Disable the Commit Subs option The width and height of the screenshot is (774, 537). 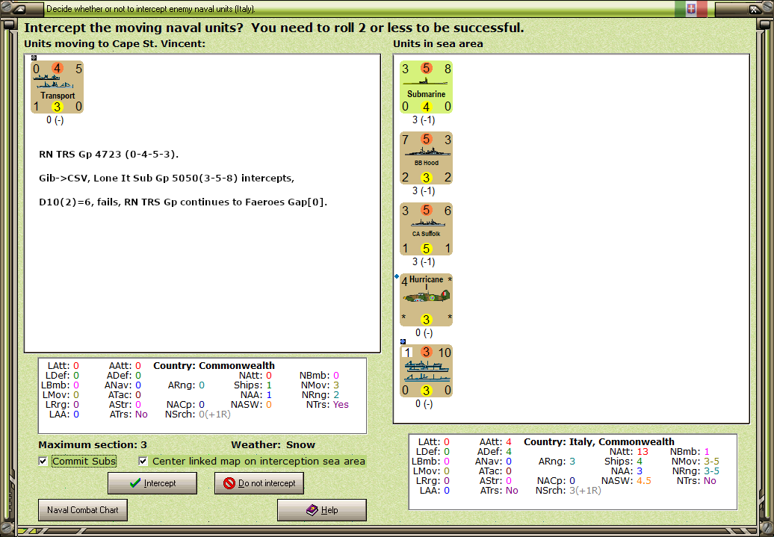point(43,462)
